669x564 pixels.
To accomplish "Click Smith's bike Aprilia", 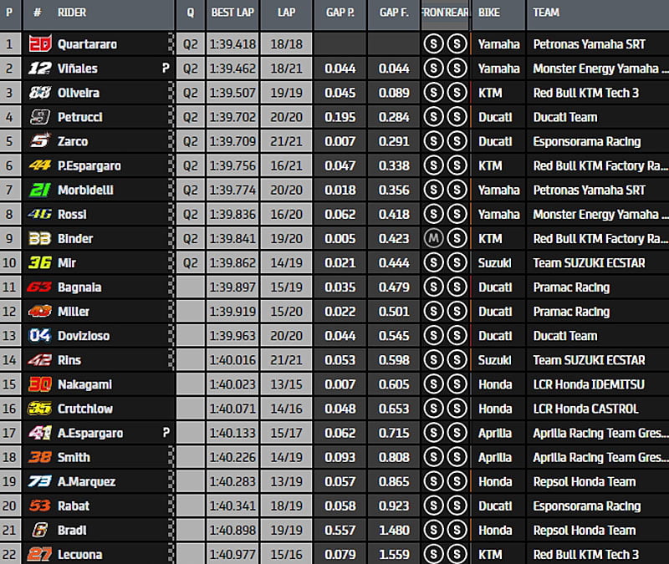I will pyautogui.click(x=495, y=457).
